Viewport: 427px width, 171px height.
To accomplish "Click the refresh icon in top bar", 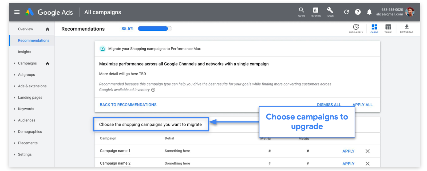I will pos(346,12).
